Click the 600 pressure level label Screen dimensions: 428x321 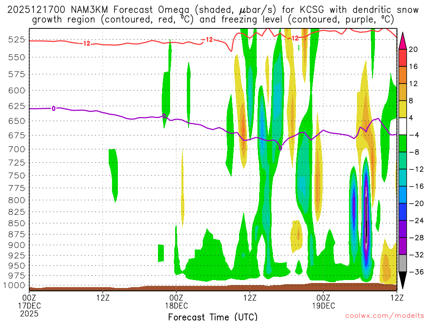16,90
